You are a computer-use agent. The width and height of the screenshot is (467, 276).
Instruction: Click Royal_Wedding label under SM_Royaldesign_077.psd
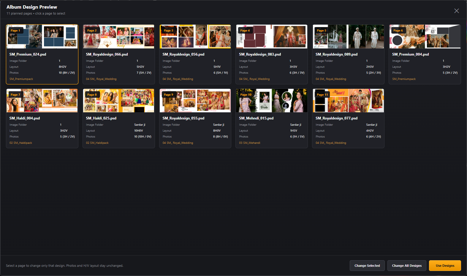(x=331, y=143)
